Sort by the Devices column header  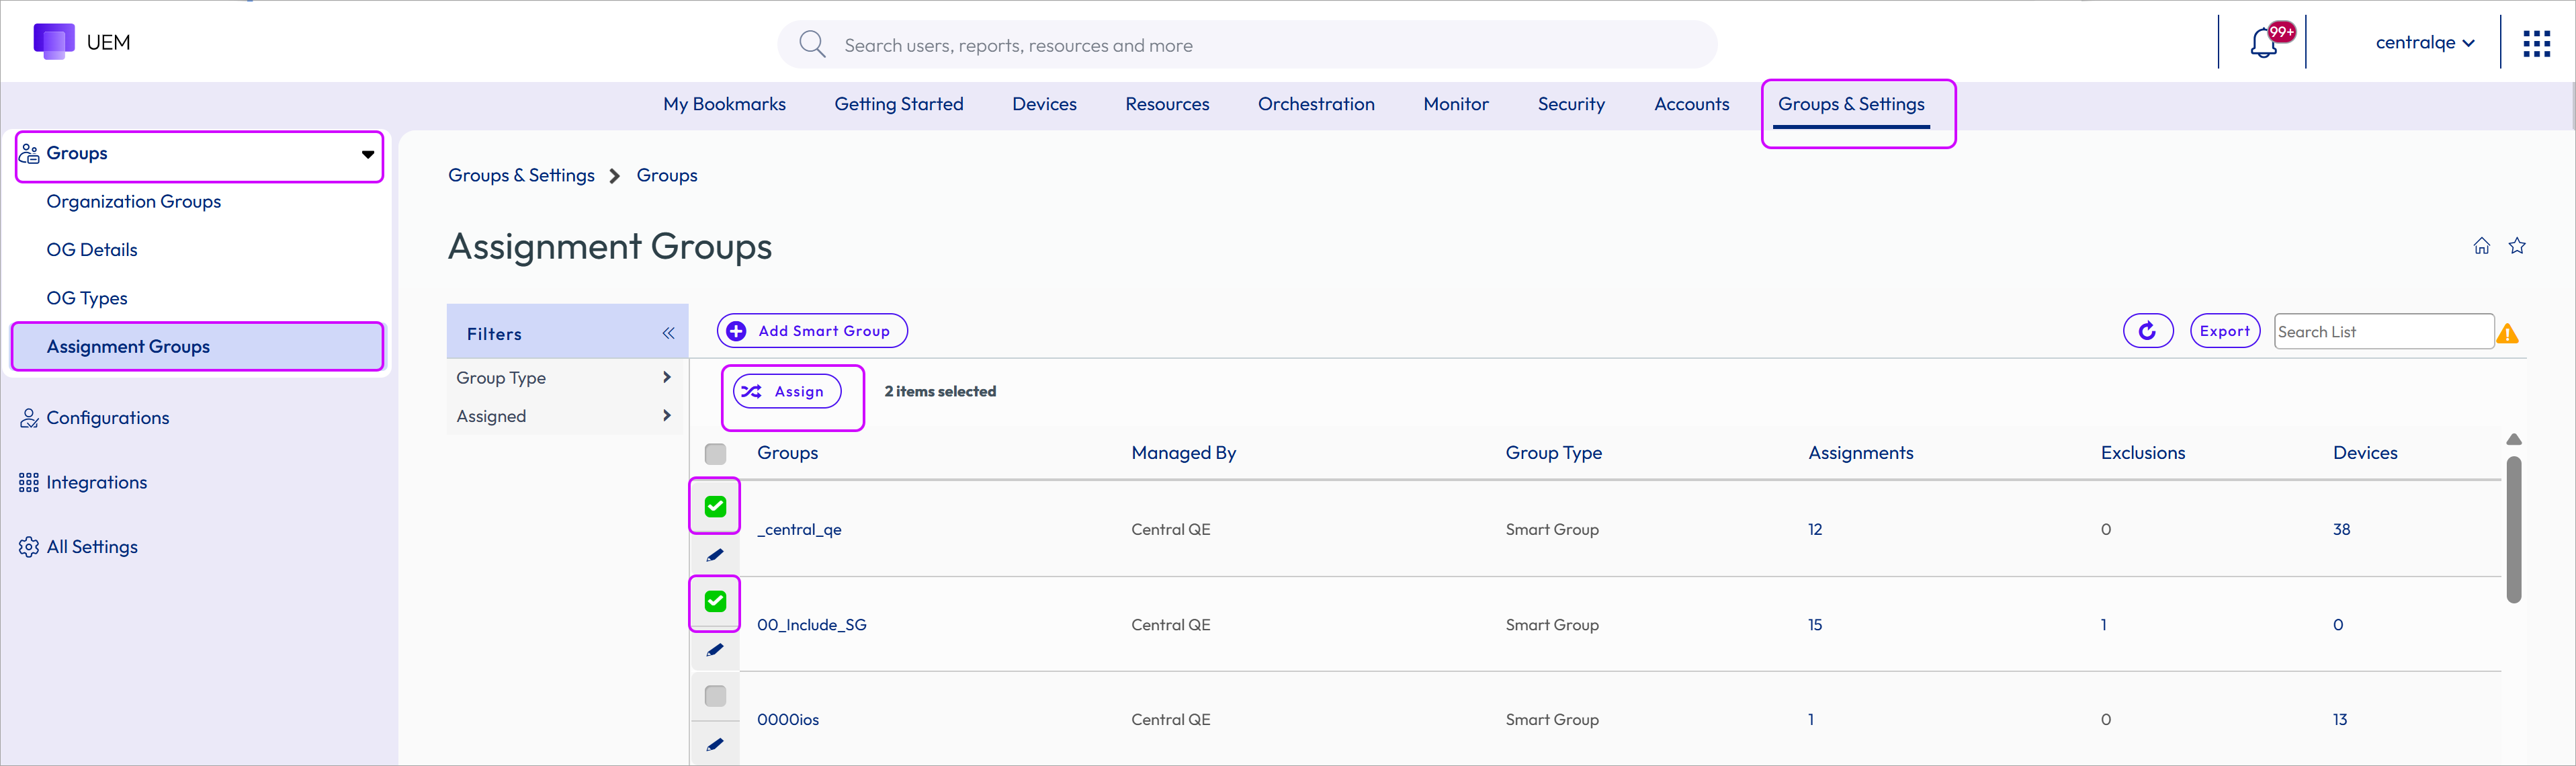click(x=2365, y=453)
